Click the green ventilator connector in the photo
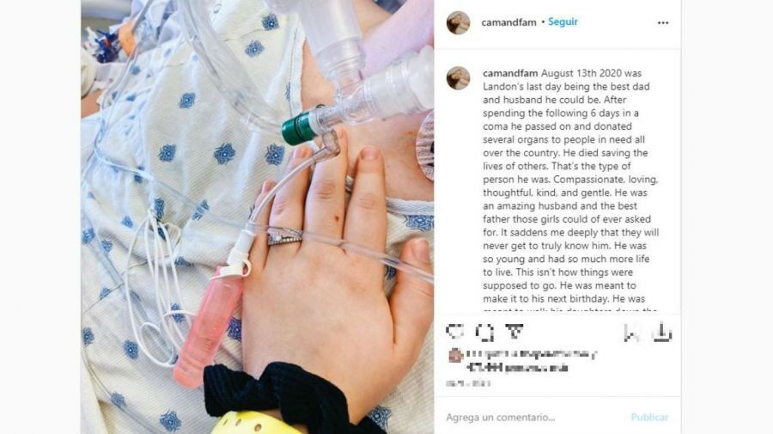The height and width of the screenshot is (434, 773). click(x=299, y=129)
